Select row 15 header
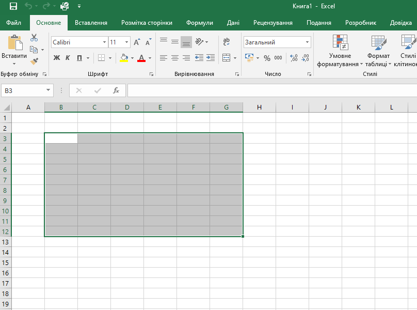This screenshot has width=417, height=310. pos(6,262)
